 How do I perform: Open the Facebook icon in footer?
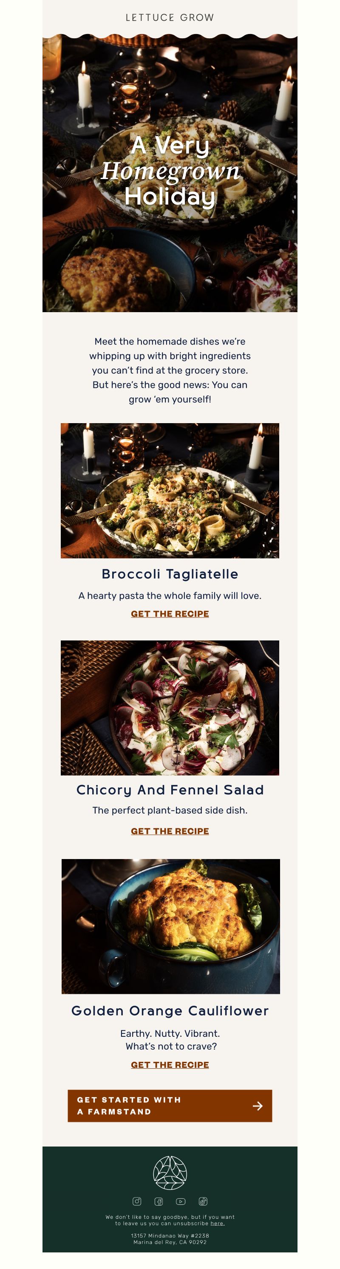coord(159,1201)
